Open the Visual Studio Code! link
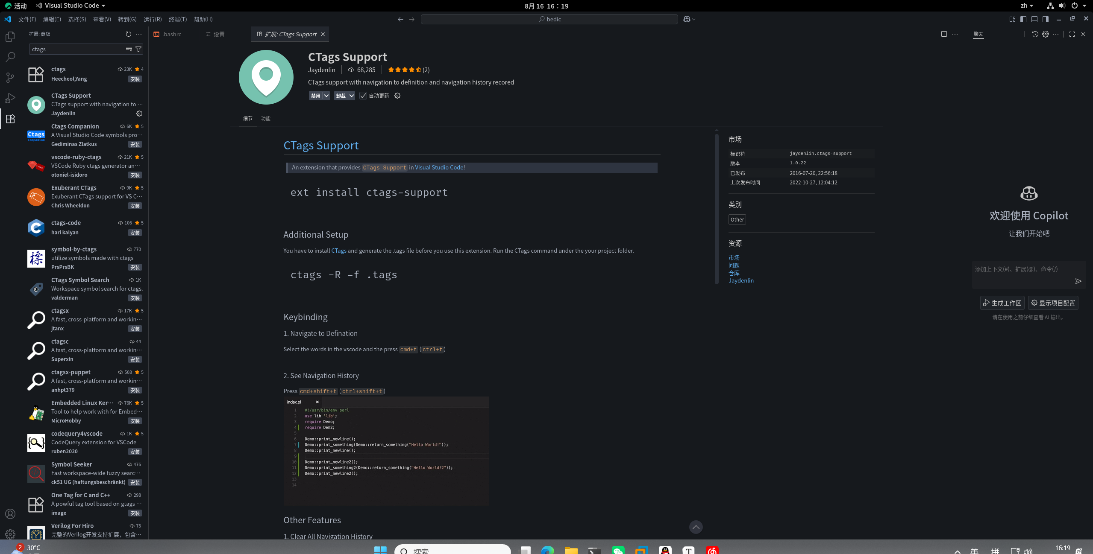The height and width of the screenshot is (554, 1093). (x=440, y=167)
